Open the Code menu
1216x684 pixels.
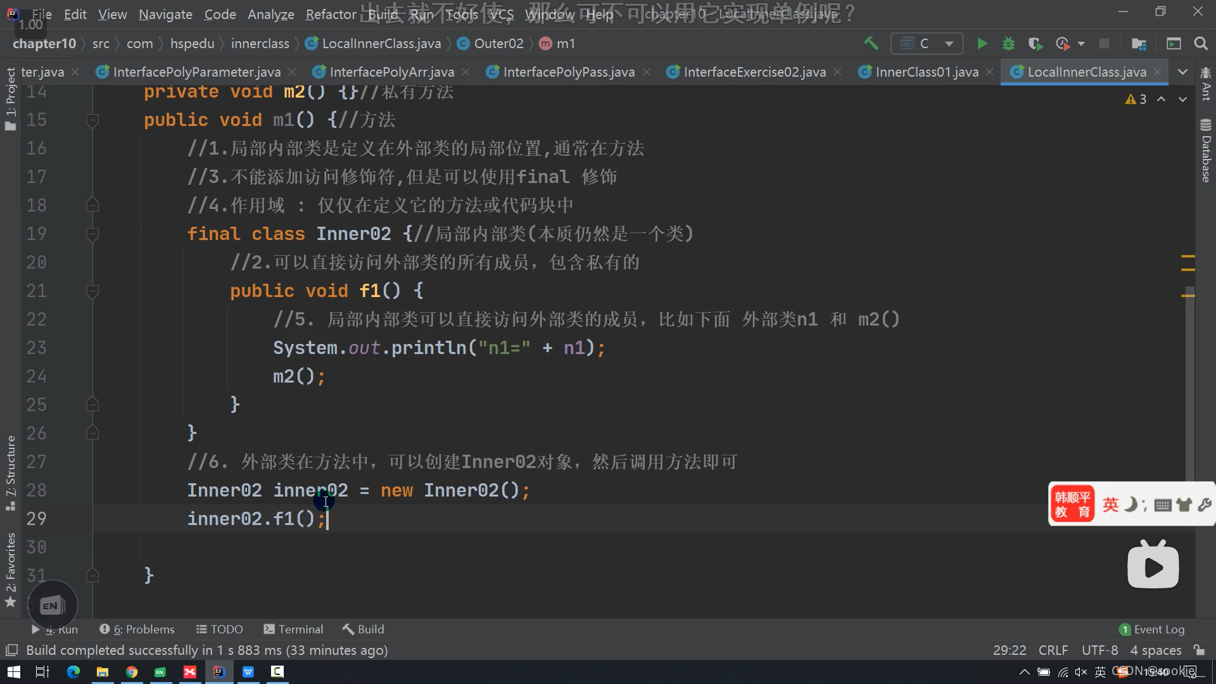(220, 14)
